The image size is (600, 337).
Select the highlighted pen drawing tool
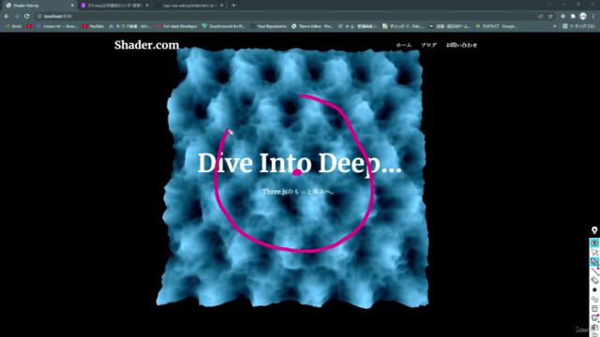click(594, 262)
